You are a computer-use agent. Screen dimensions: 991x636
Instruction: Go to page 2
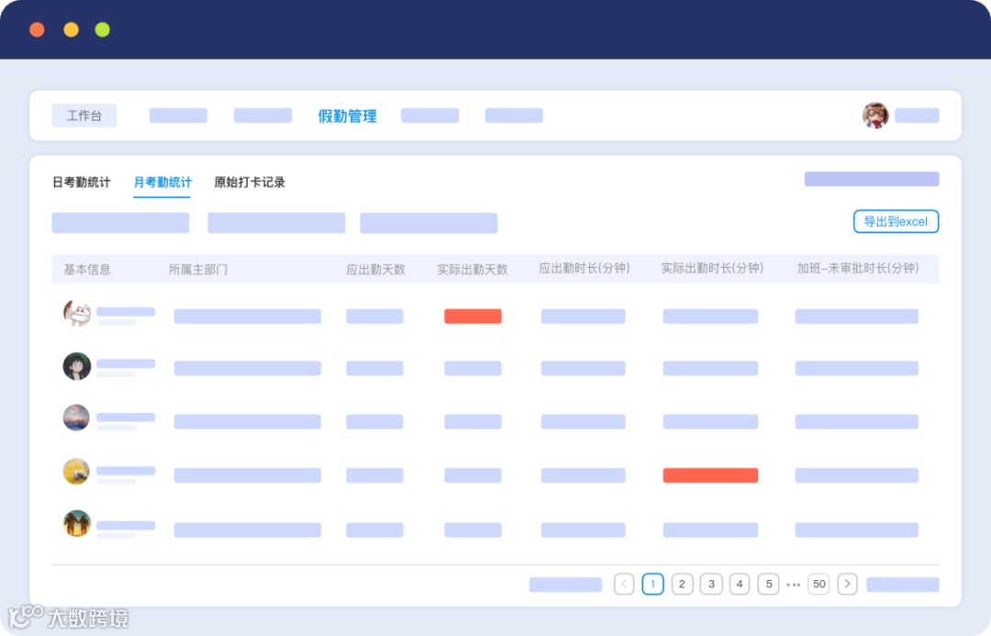pyautogui.click(x=682, y=584)
